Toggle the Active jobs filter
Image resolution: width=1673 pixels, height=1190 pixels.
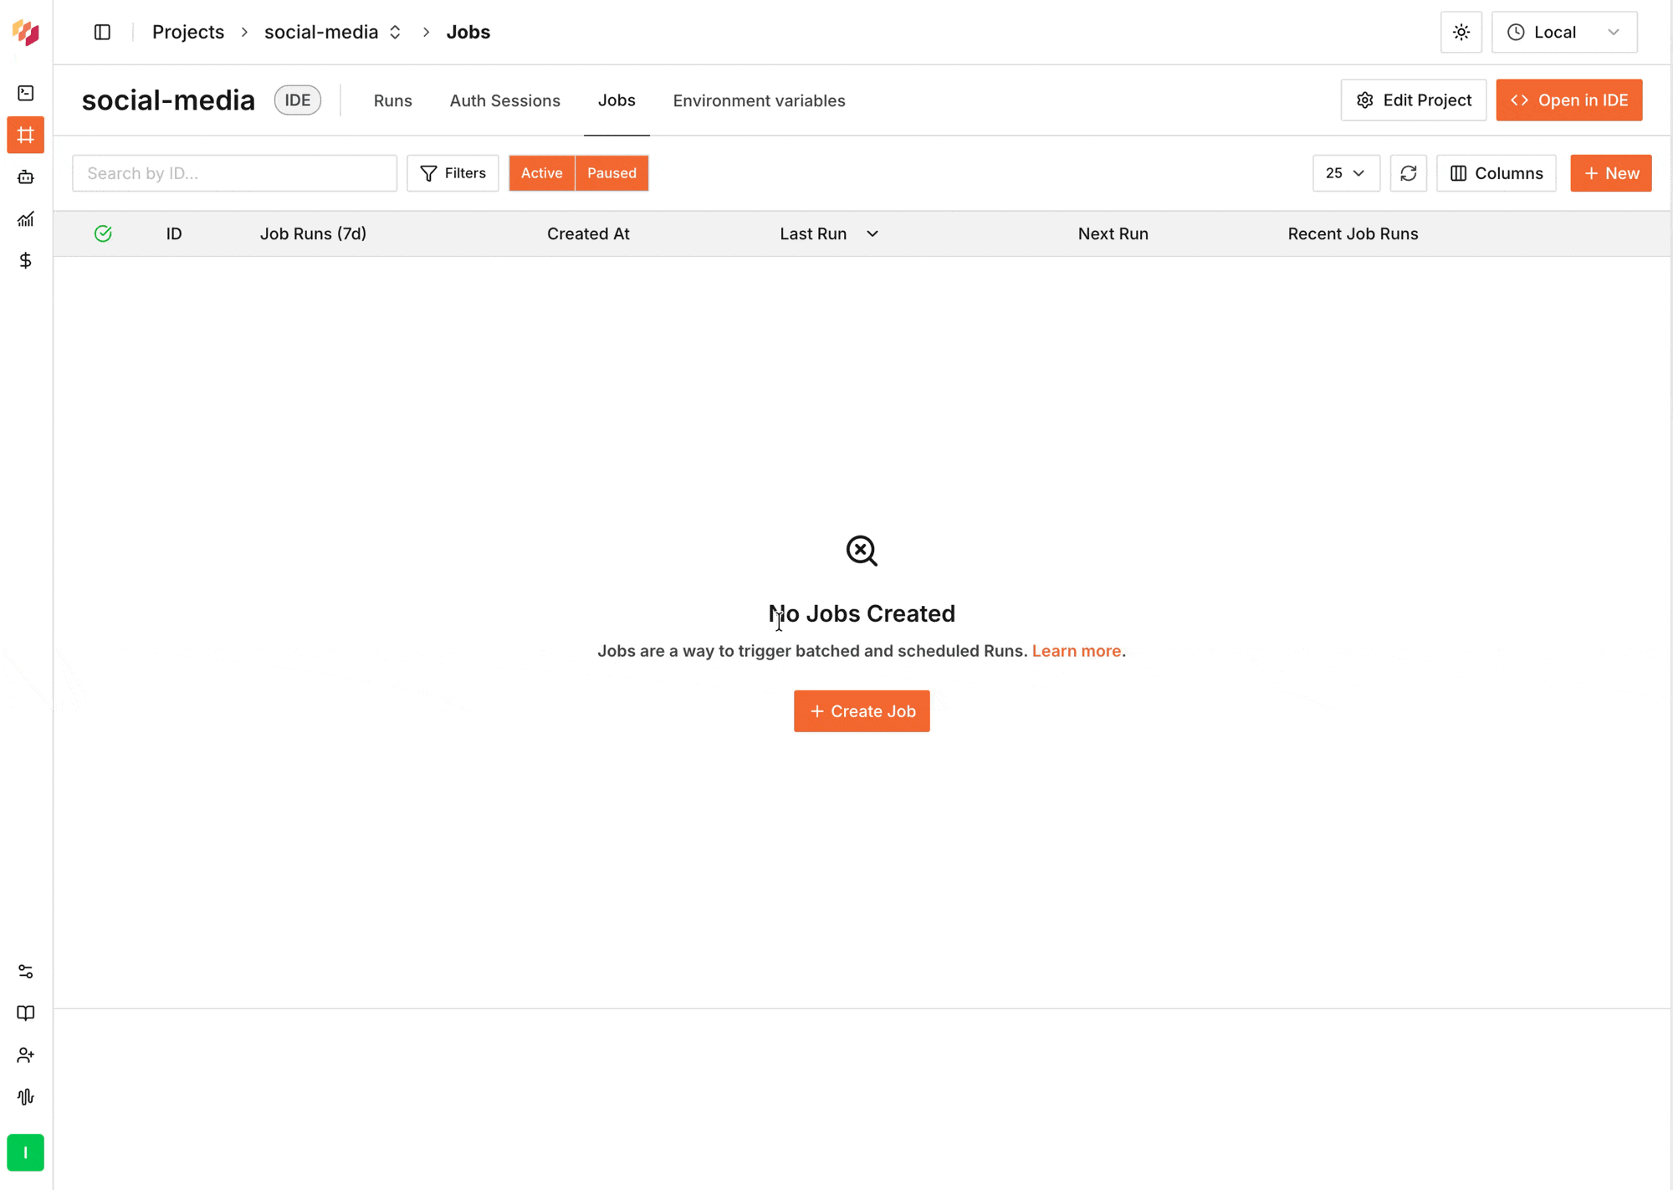coord(541,173)
